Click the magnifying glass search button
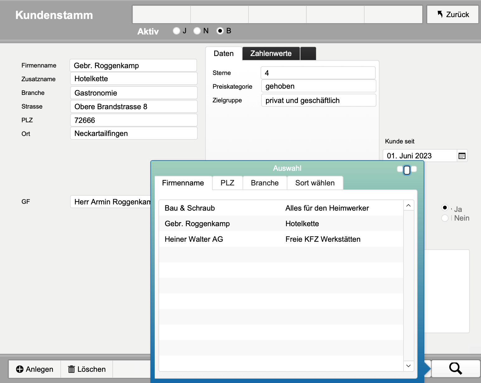Screen dimensions: 481x383 coord(455,369)
